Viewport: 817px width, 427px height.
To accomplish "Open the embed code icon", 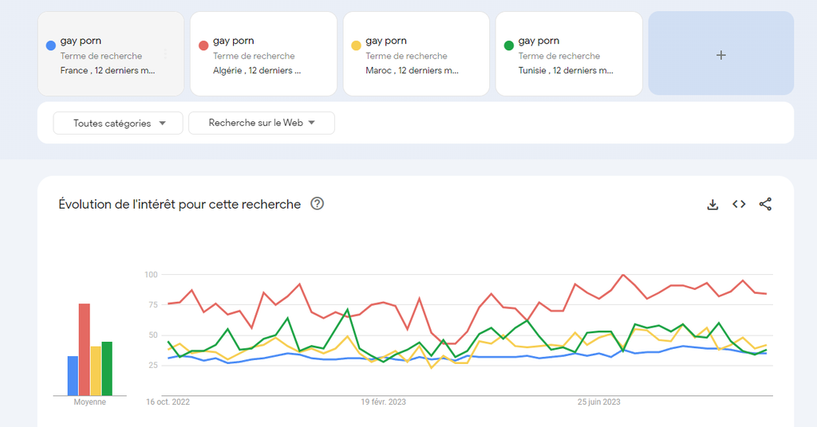I will 739,205.
